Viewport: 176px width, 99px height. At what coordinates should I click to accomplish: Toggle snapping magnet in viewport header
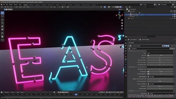tap(62, 7)
